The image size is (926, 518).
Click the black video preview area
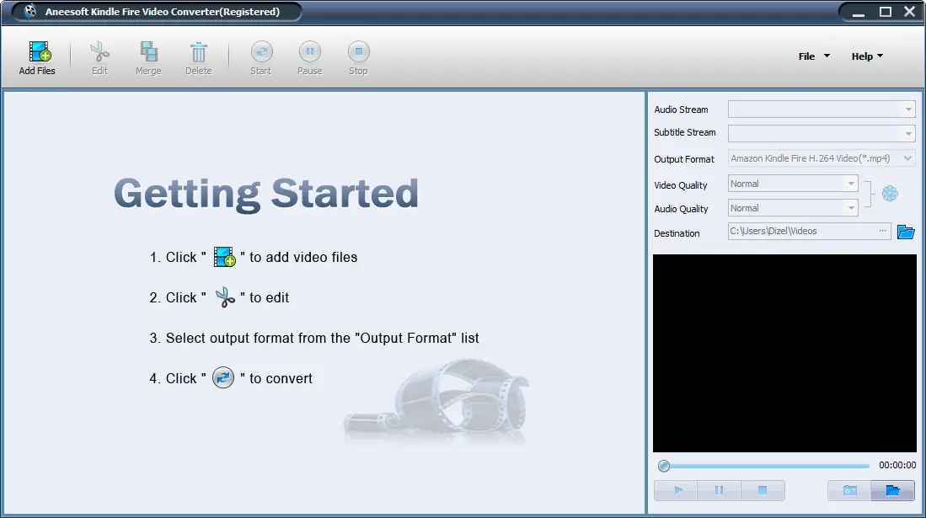point(784,353)
